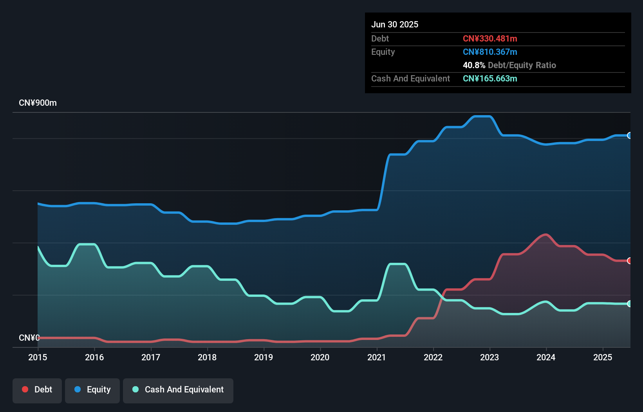The image size is (643, 412).
Task: Click the teal Cash endpoint marker
Action: pyautogui.click(x=629, y=304)
